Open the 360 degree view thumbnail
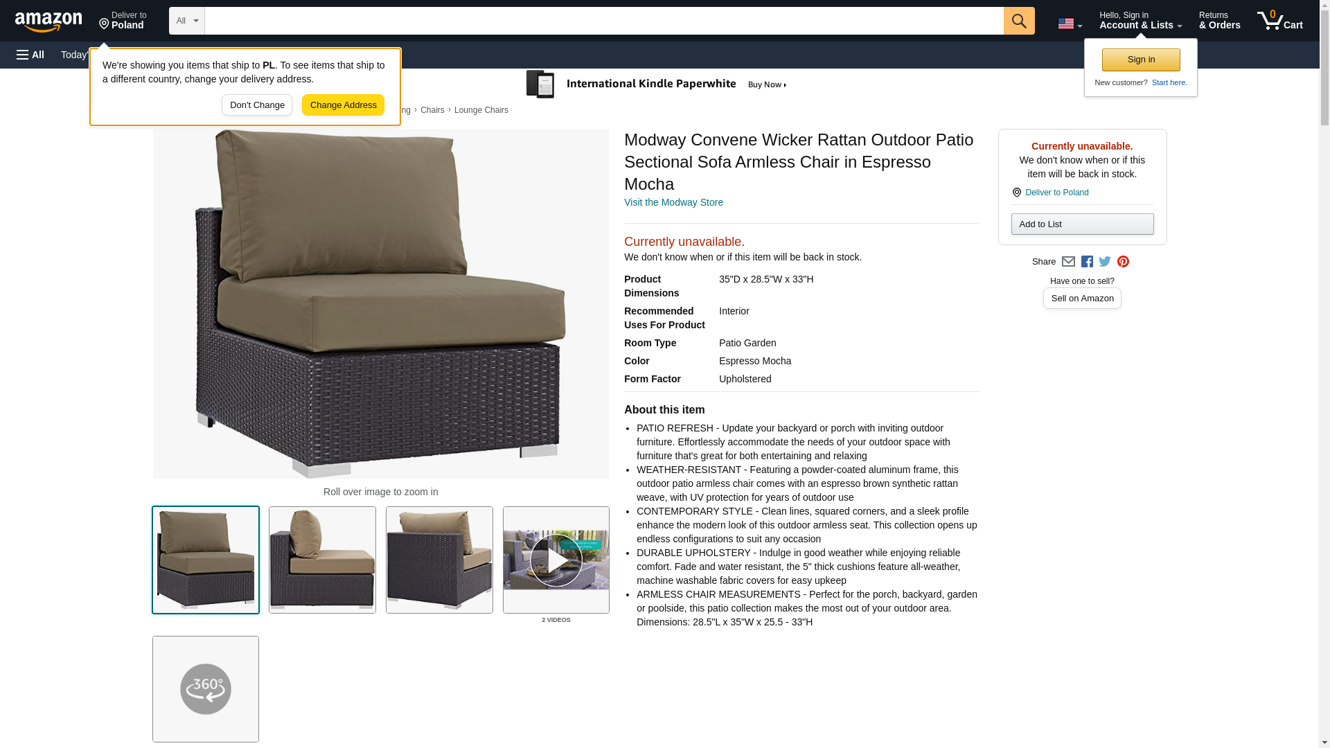This screenshot has width=1330, height=748. tap(206, 689)
